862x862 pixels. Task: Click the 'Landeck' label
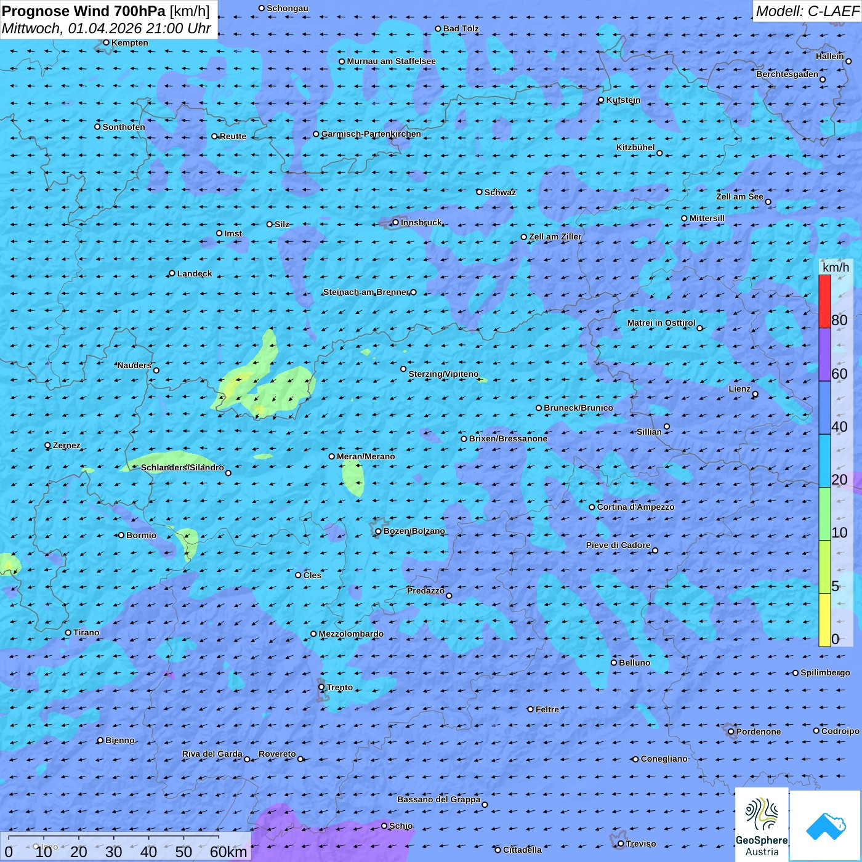click(195, 273)
